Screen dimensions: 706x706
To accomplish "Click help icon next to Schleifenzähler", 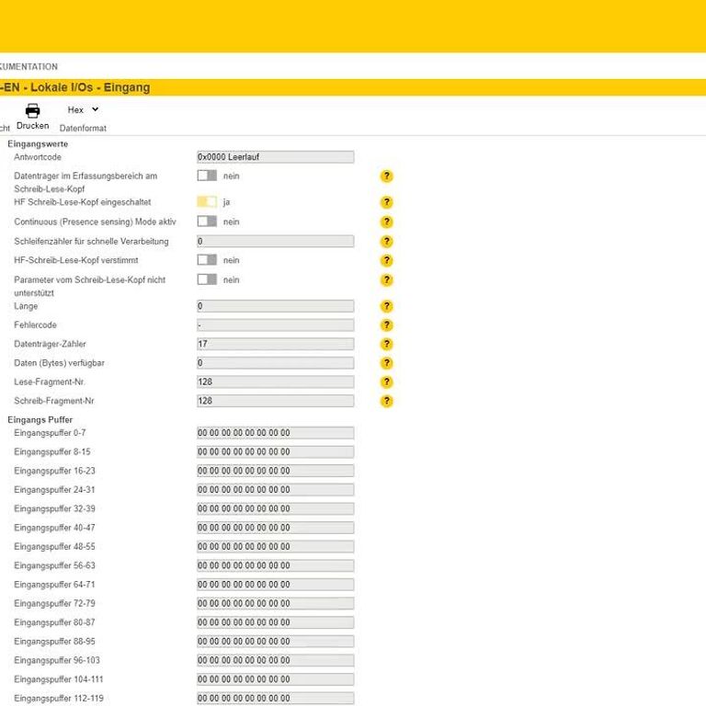I will coord(386,242).
